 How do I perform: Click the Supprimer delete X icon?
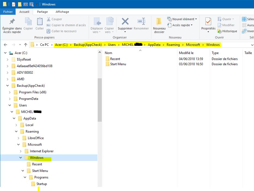pyautogui.click(x=125, y=21)
